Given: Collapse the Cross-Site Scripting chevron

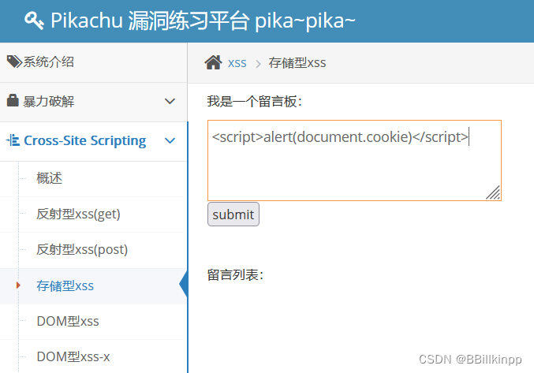Looking at the screenshot, I should (x=170, y=140).
